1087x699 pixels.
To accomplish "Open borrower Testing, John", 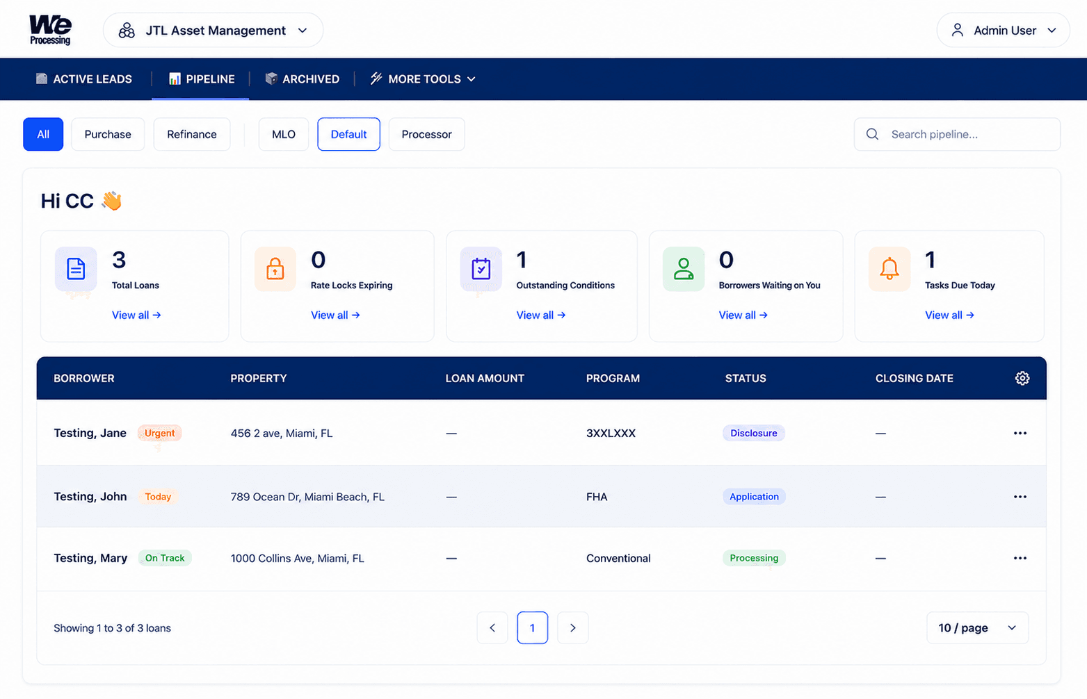I will coord(90,497).
